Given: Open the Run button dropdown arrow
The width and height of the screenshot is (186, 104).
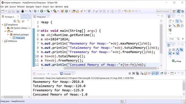Looking at the screenshot, I should tap(45, 11).
